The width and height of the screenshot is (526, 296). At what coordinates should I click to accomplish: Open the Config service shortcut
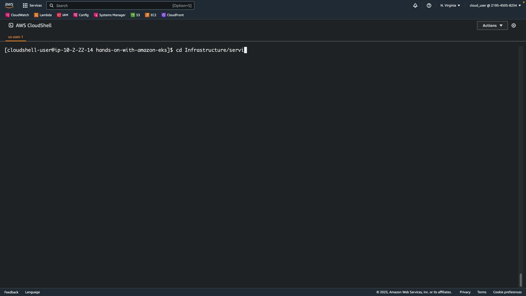tap(81, 15)
